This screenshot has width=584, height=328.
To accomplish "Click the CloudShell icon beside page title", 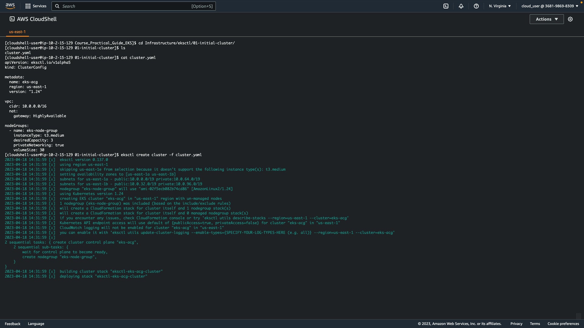I will coord(12,19).
